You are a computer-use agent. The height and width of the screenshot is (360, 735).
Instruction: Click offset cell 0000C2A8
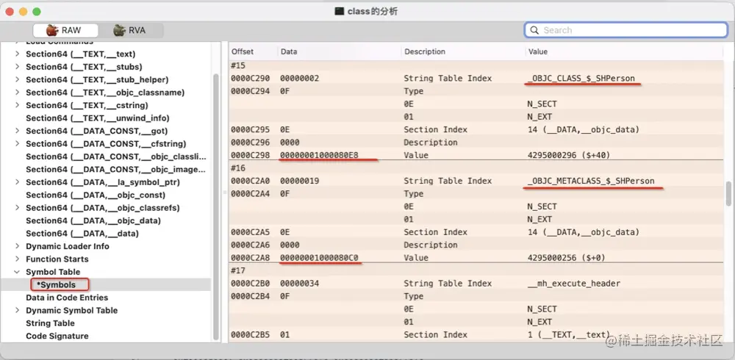[x=250, y=258]
